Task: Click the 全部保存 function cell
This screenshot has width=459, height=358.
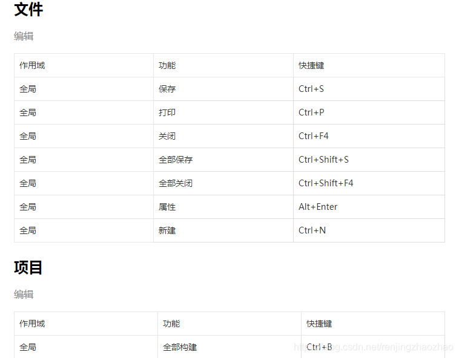Action: click(x=223, y=160)
